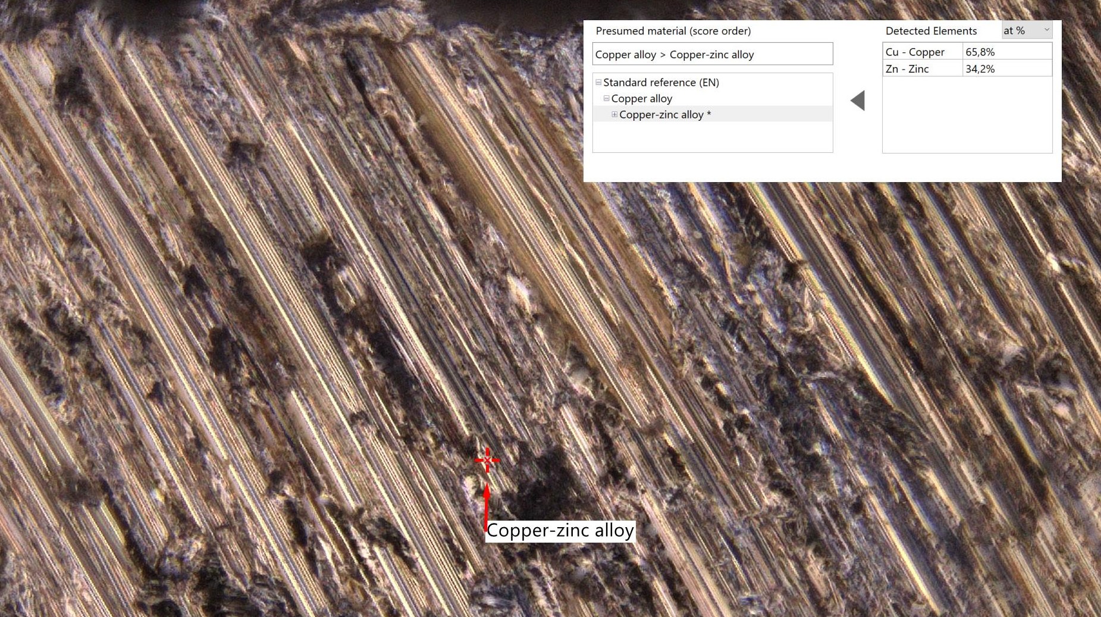Image resolution: width=1101 pixels, height=617 pixels.
Task: Expand the Copper-zinc alloy tree node
Action: click(x=614, y=114)
